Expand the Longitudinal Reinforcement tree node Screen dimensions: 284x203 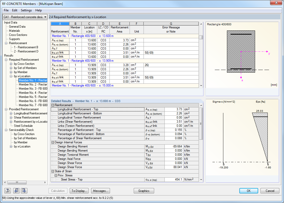[x=11, y=113]
